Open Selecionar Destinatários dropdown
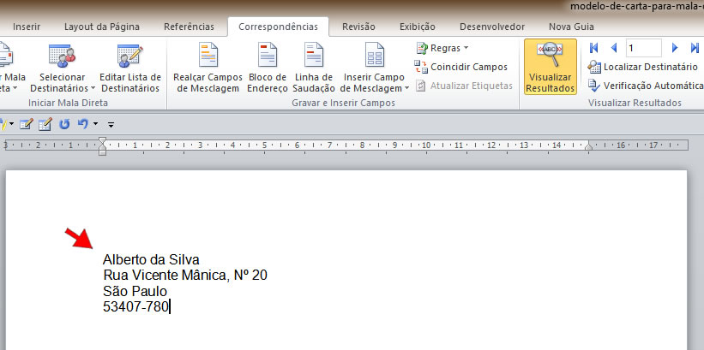This screenshot has width=704, height=350. 63,69
